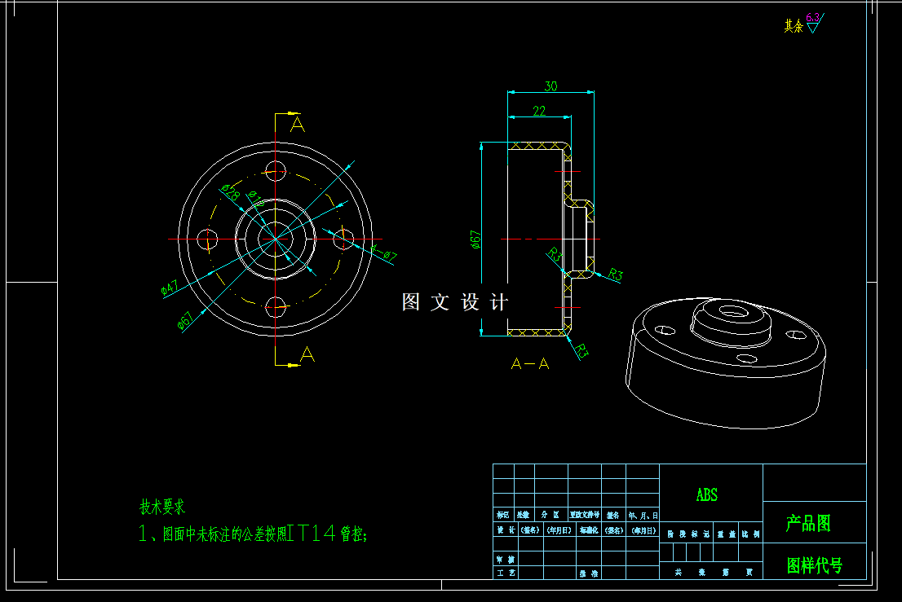Click the 产品图 title cell
The width and height of the screenshot is (902, 602).
click(815, 523)
